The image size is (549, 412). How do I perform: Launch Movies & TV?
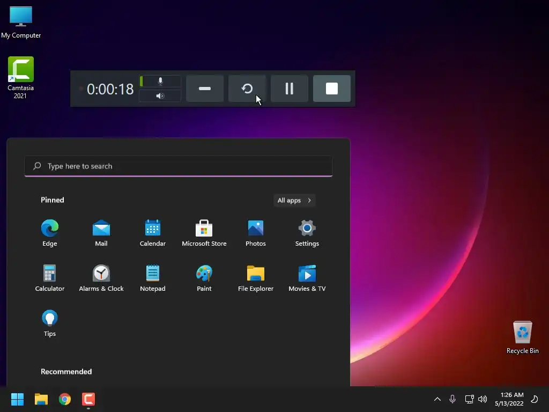point(307,278)
